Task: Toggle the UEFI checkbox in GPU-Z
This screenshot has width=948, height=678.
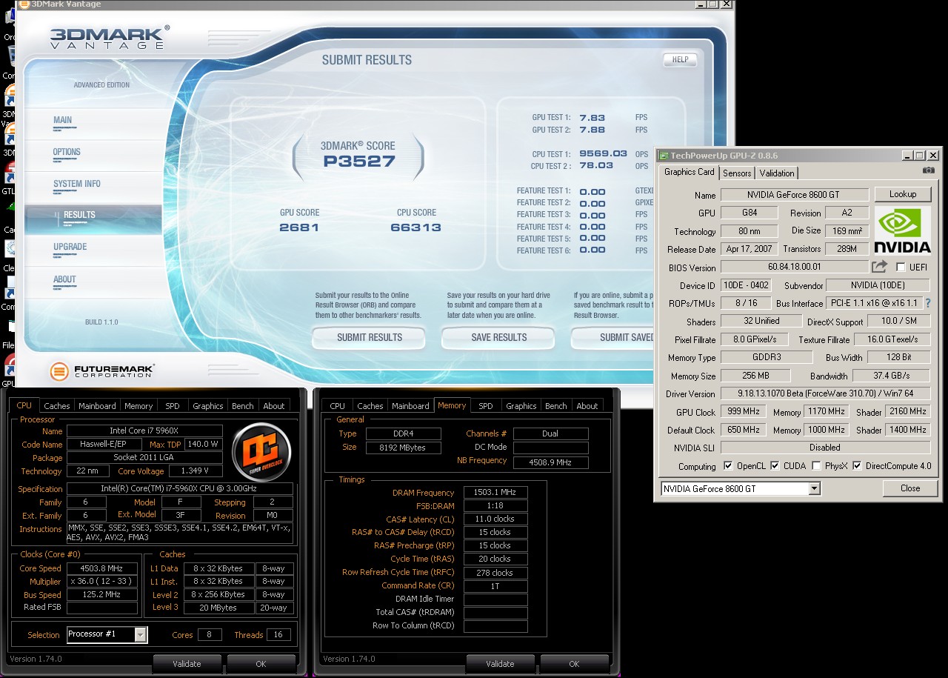Action: pyautogui.click(x=901, y=267)
